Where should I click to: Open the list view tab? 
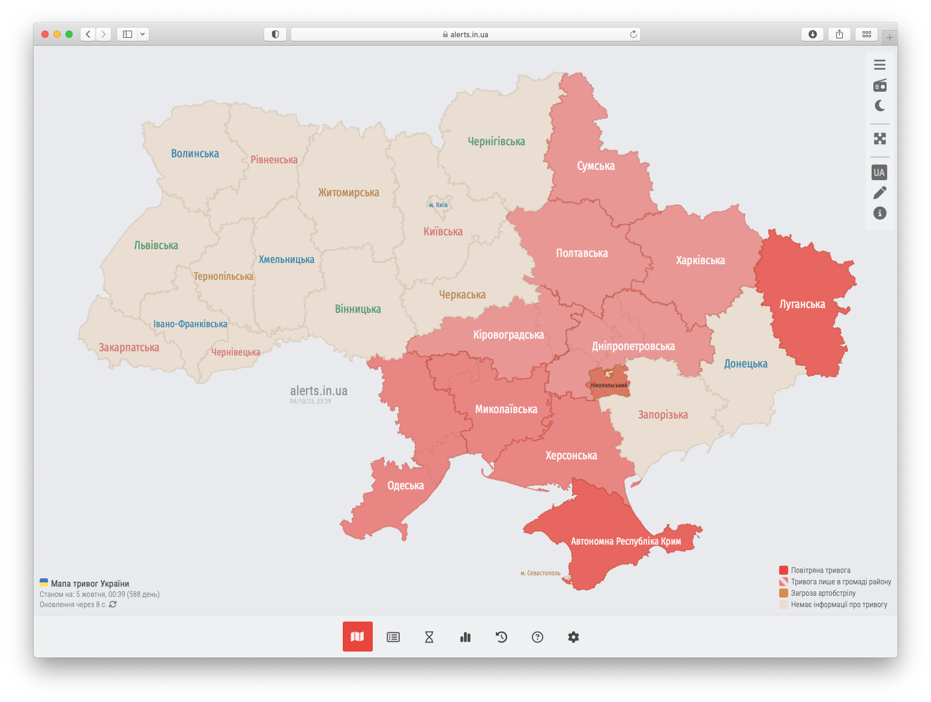(x=393, y=637)
